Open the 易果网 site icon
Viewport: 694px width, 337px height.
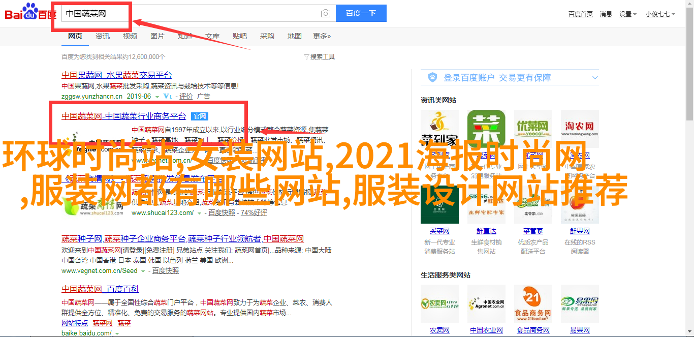[580, 303]
